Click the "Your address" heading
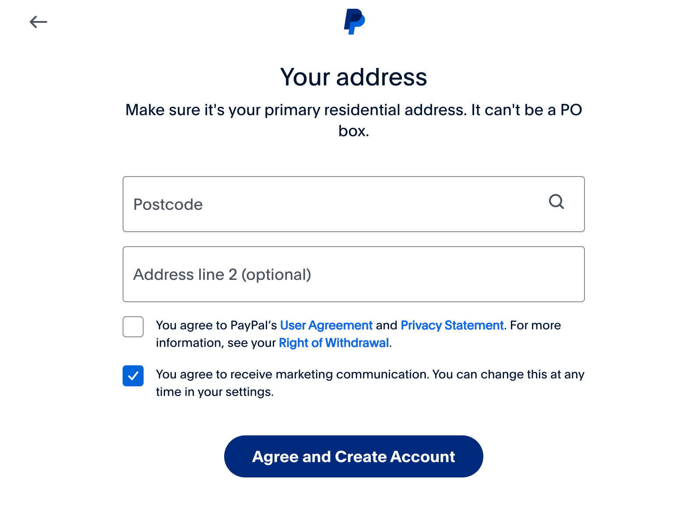Screen dimensions: 697x530 coord(353,77)
